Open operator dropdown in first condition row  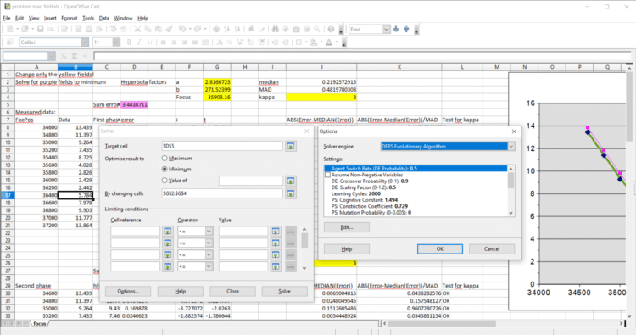[209, 232]
